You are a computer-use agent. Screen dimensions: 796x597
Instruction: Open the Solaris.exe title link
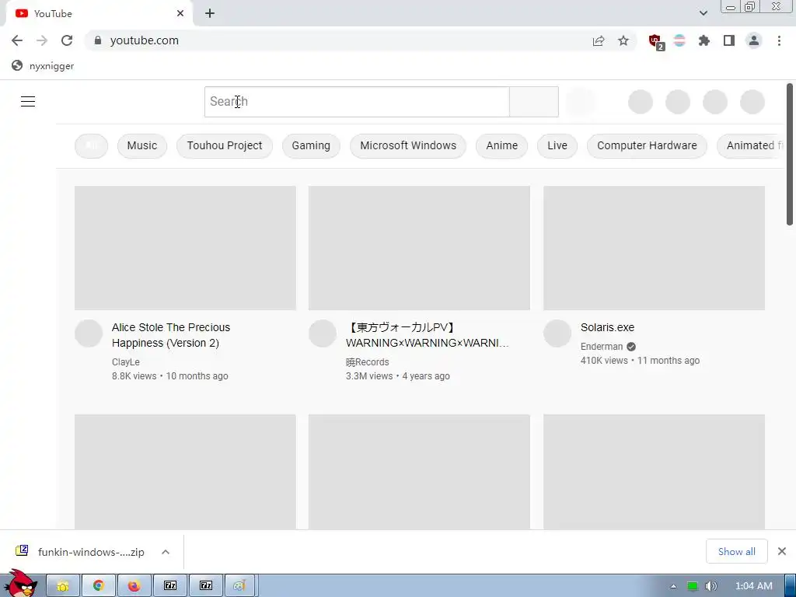[x=607, y=327]
